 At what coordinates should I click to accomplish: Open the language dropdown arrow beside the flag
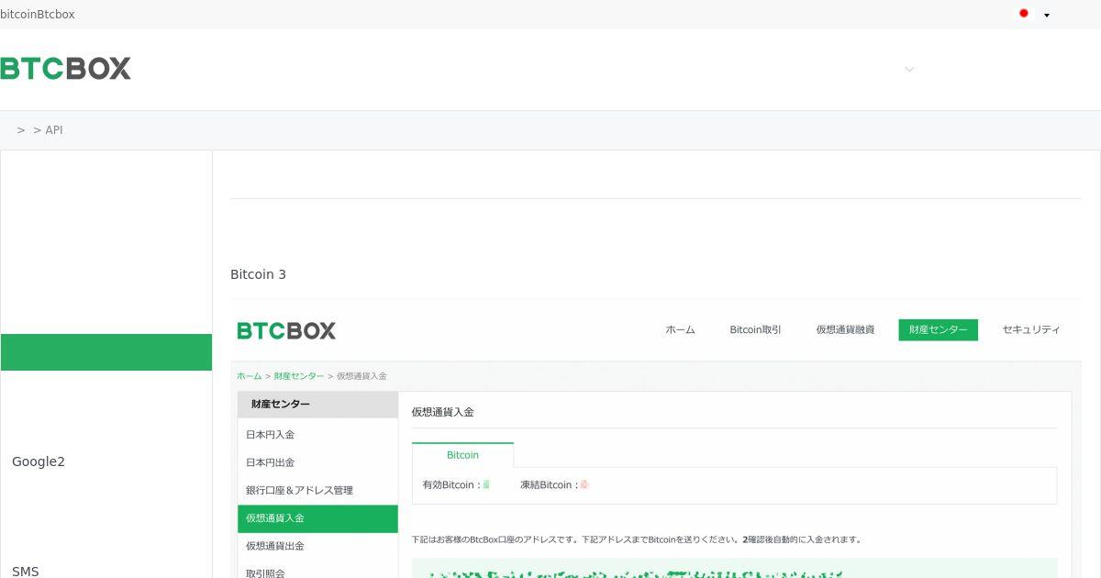[x=1047, y=15]
